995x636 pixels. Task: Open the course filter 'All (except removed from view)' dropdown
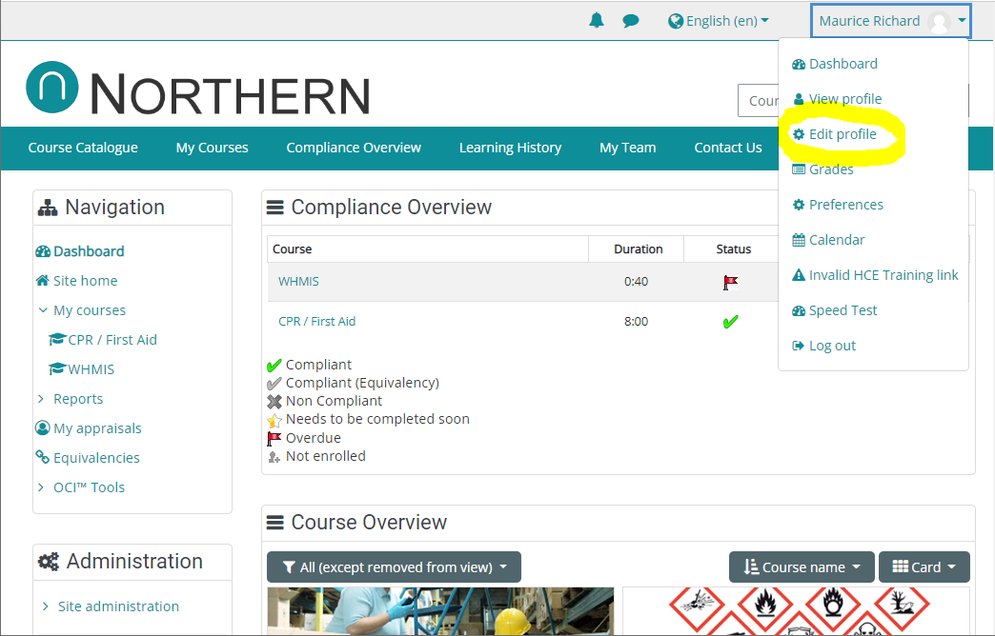(x=394, y=567)
